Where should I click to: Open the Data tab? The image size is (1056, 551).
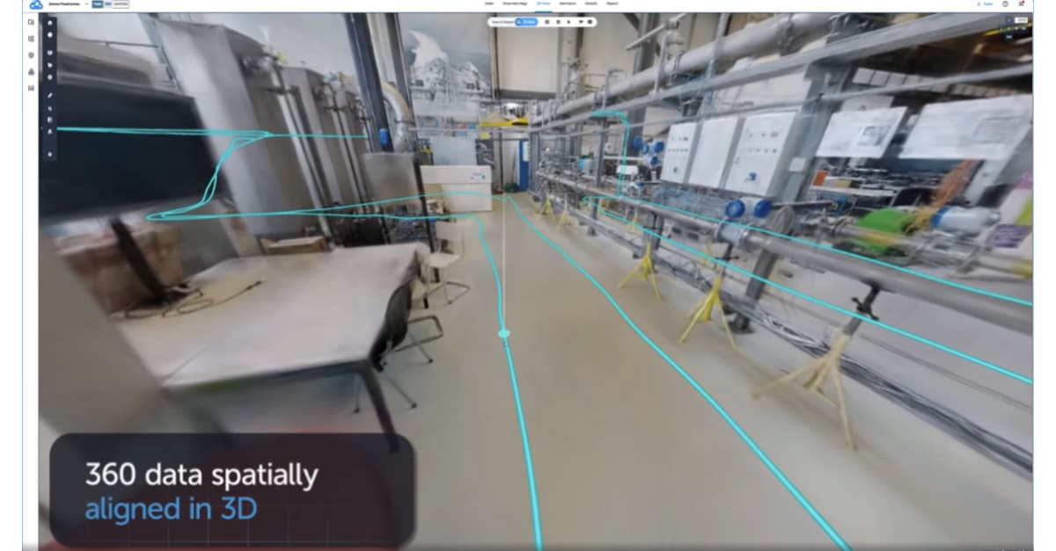488,4
